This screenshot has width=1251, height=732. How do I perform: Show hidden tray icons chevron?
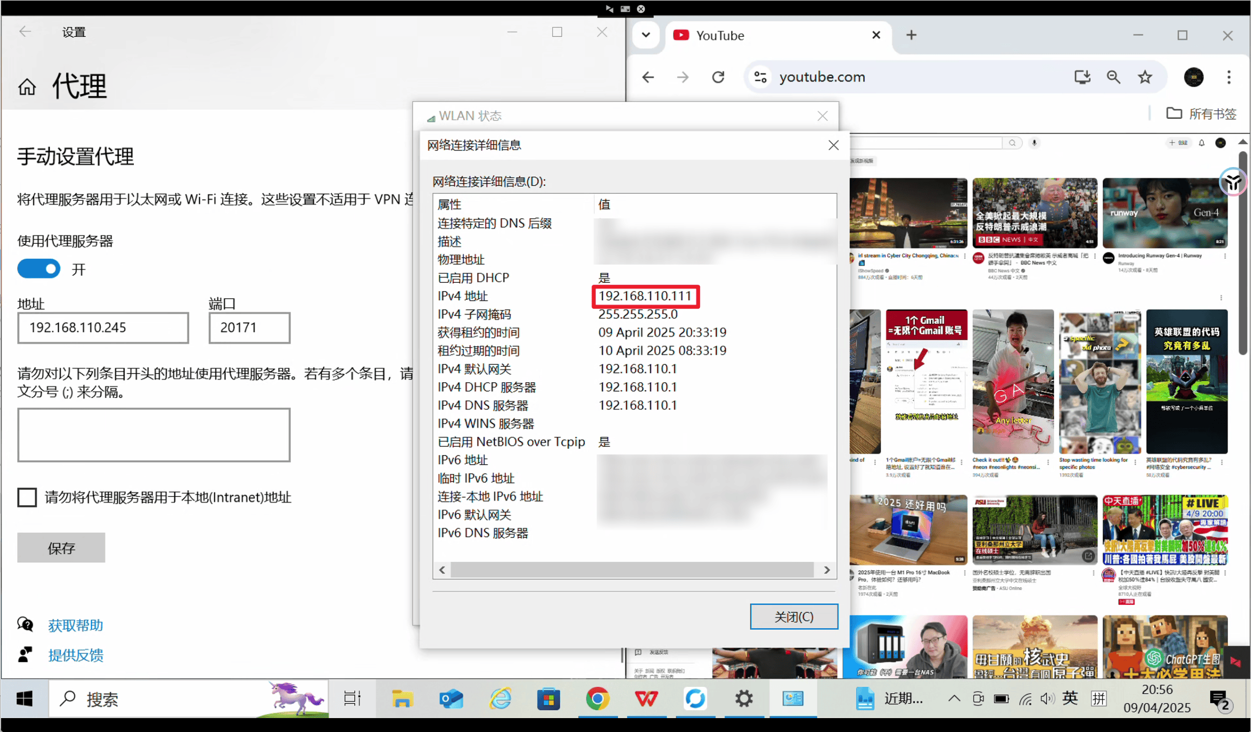click(954, 699)
